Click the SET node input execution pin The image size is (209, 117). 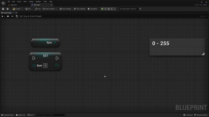[34, 58]
